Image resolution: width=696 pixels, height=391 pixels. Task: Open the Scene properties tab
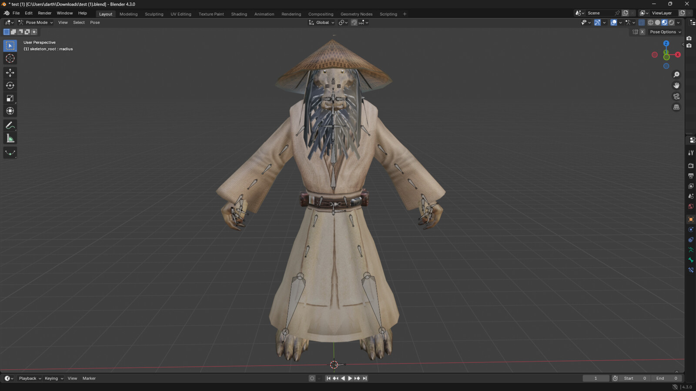pos(691,196)
